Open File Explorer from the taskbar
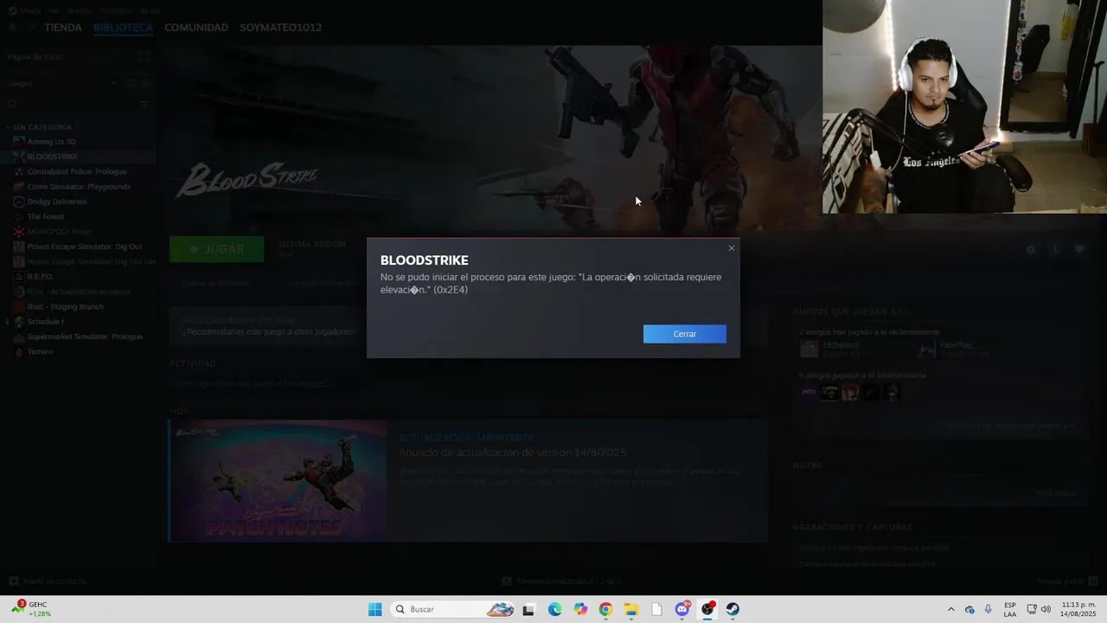This screenshot has width=1107, height=623. 631,609
